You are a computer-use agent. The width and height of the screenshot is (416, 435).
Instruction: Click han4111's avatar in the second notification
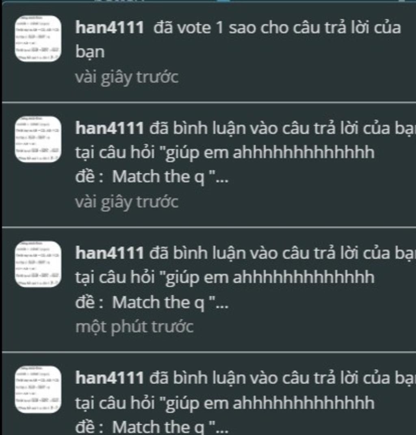point(38,139)
